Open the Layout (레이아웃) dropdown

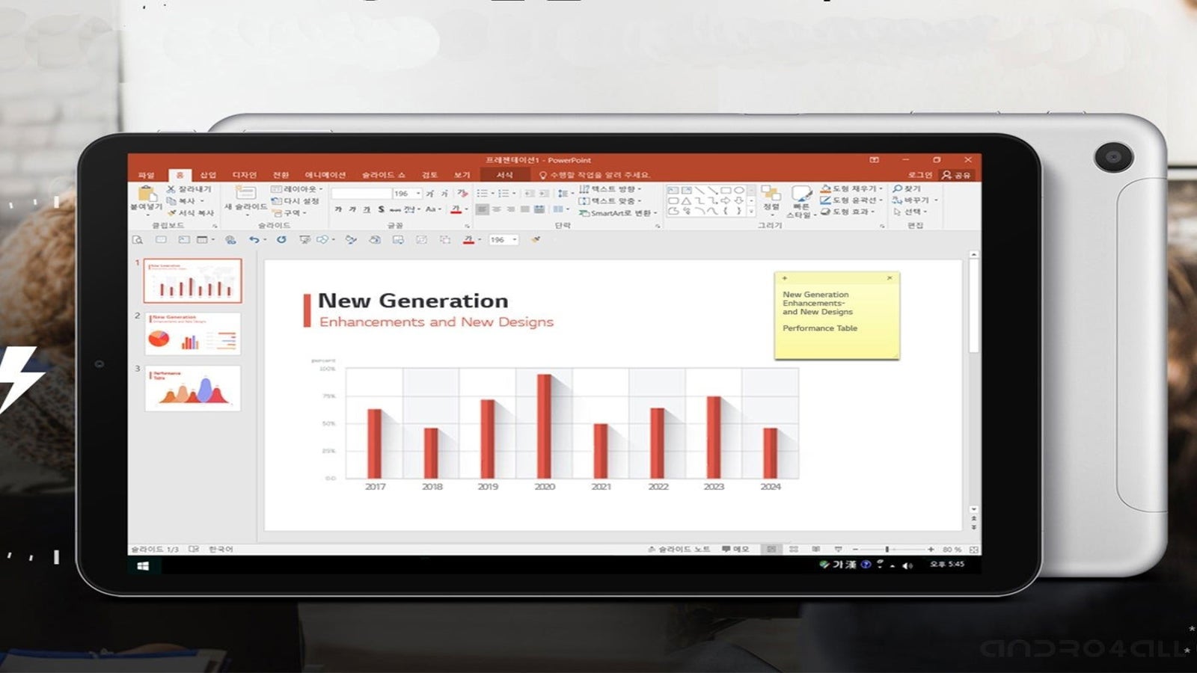pyautogui.click(x=298, y=189)
